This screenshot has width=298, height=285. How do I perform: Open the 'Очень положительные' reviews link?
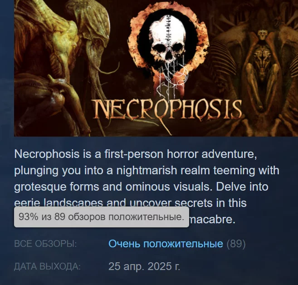pyautogui.click(x=166, y=244)
